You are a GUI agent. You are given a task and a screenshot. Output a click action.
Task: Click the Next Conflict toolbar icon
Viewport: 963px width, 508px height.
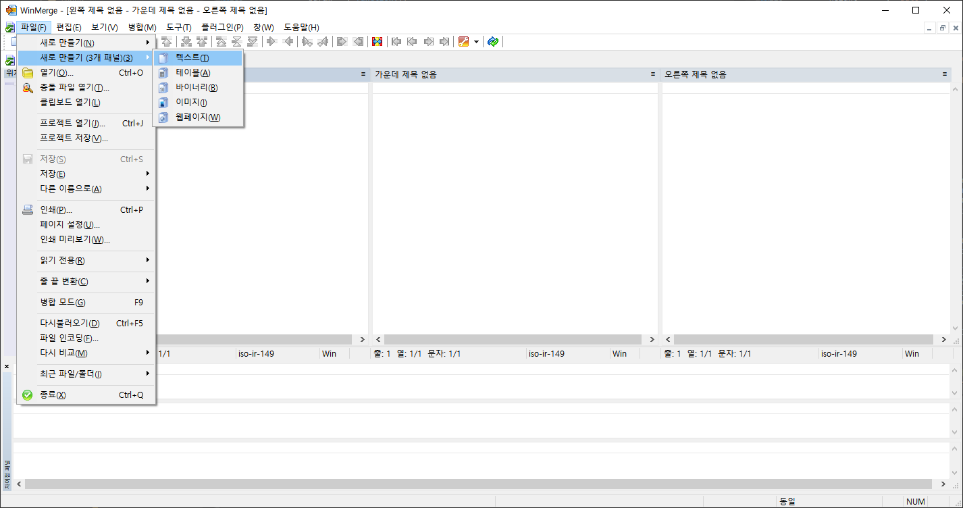tap(186, 42)
